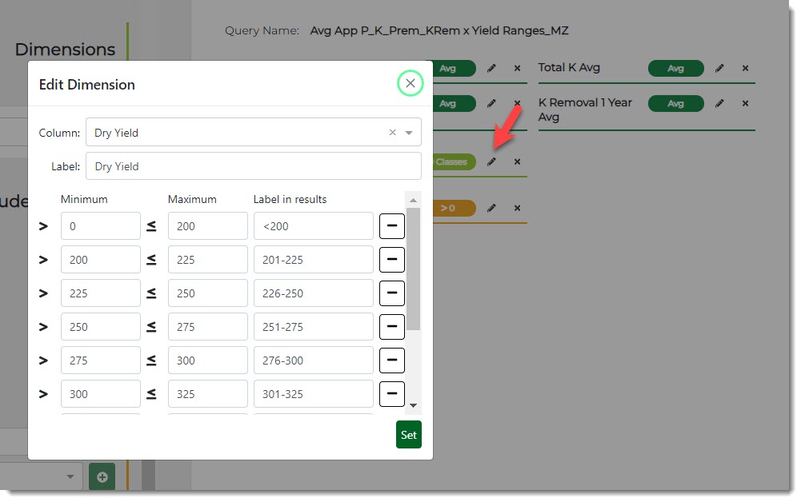This screenshot has width=801, height=502.
Task: Delete the 226-250 range row
Action: [391, 293]
